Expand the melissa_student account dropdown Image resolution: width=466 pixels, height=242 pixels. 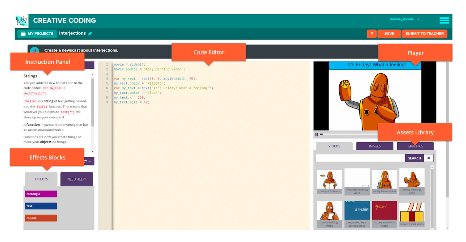point(419,20)
